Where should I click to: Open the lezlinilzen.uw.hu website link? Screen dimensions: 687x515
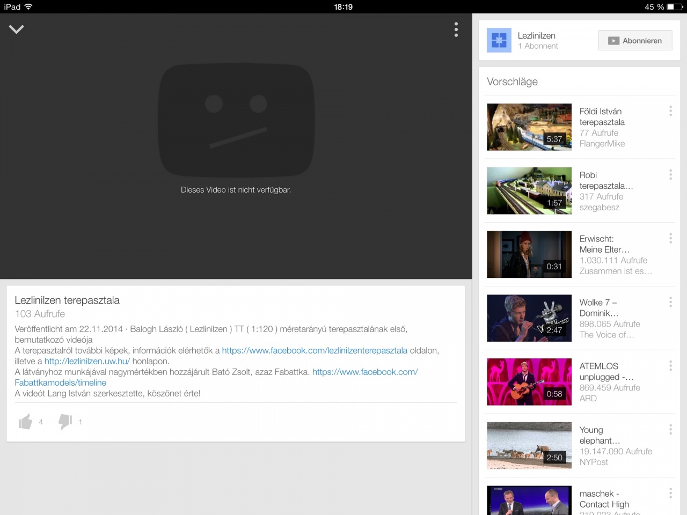point(87,361)
